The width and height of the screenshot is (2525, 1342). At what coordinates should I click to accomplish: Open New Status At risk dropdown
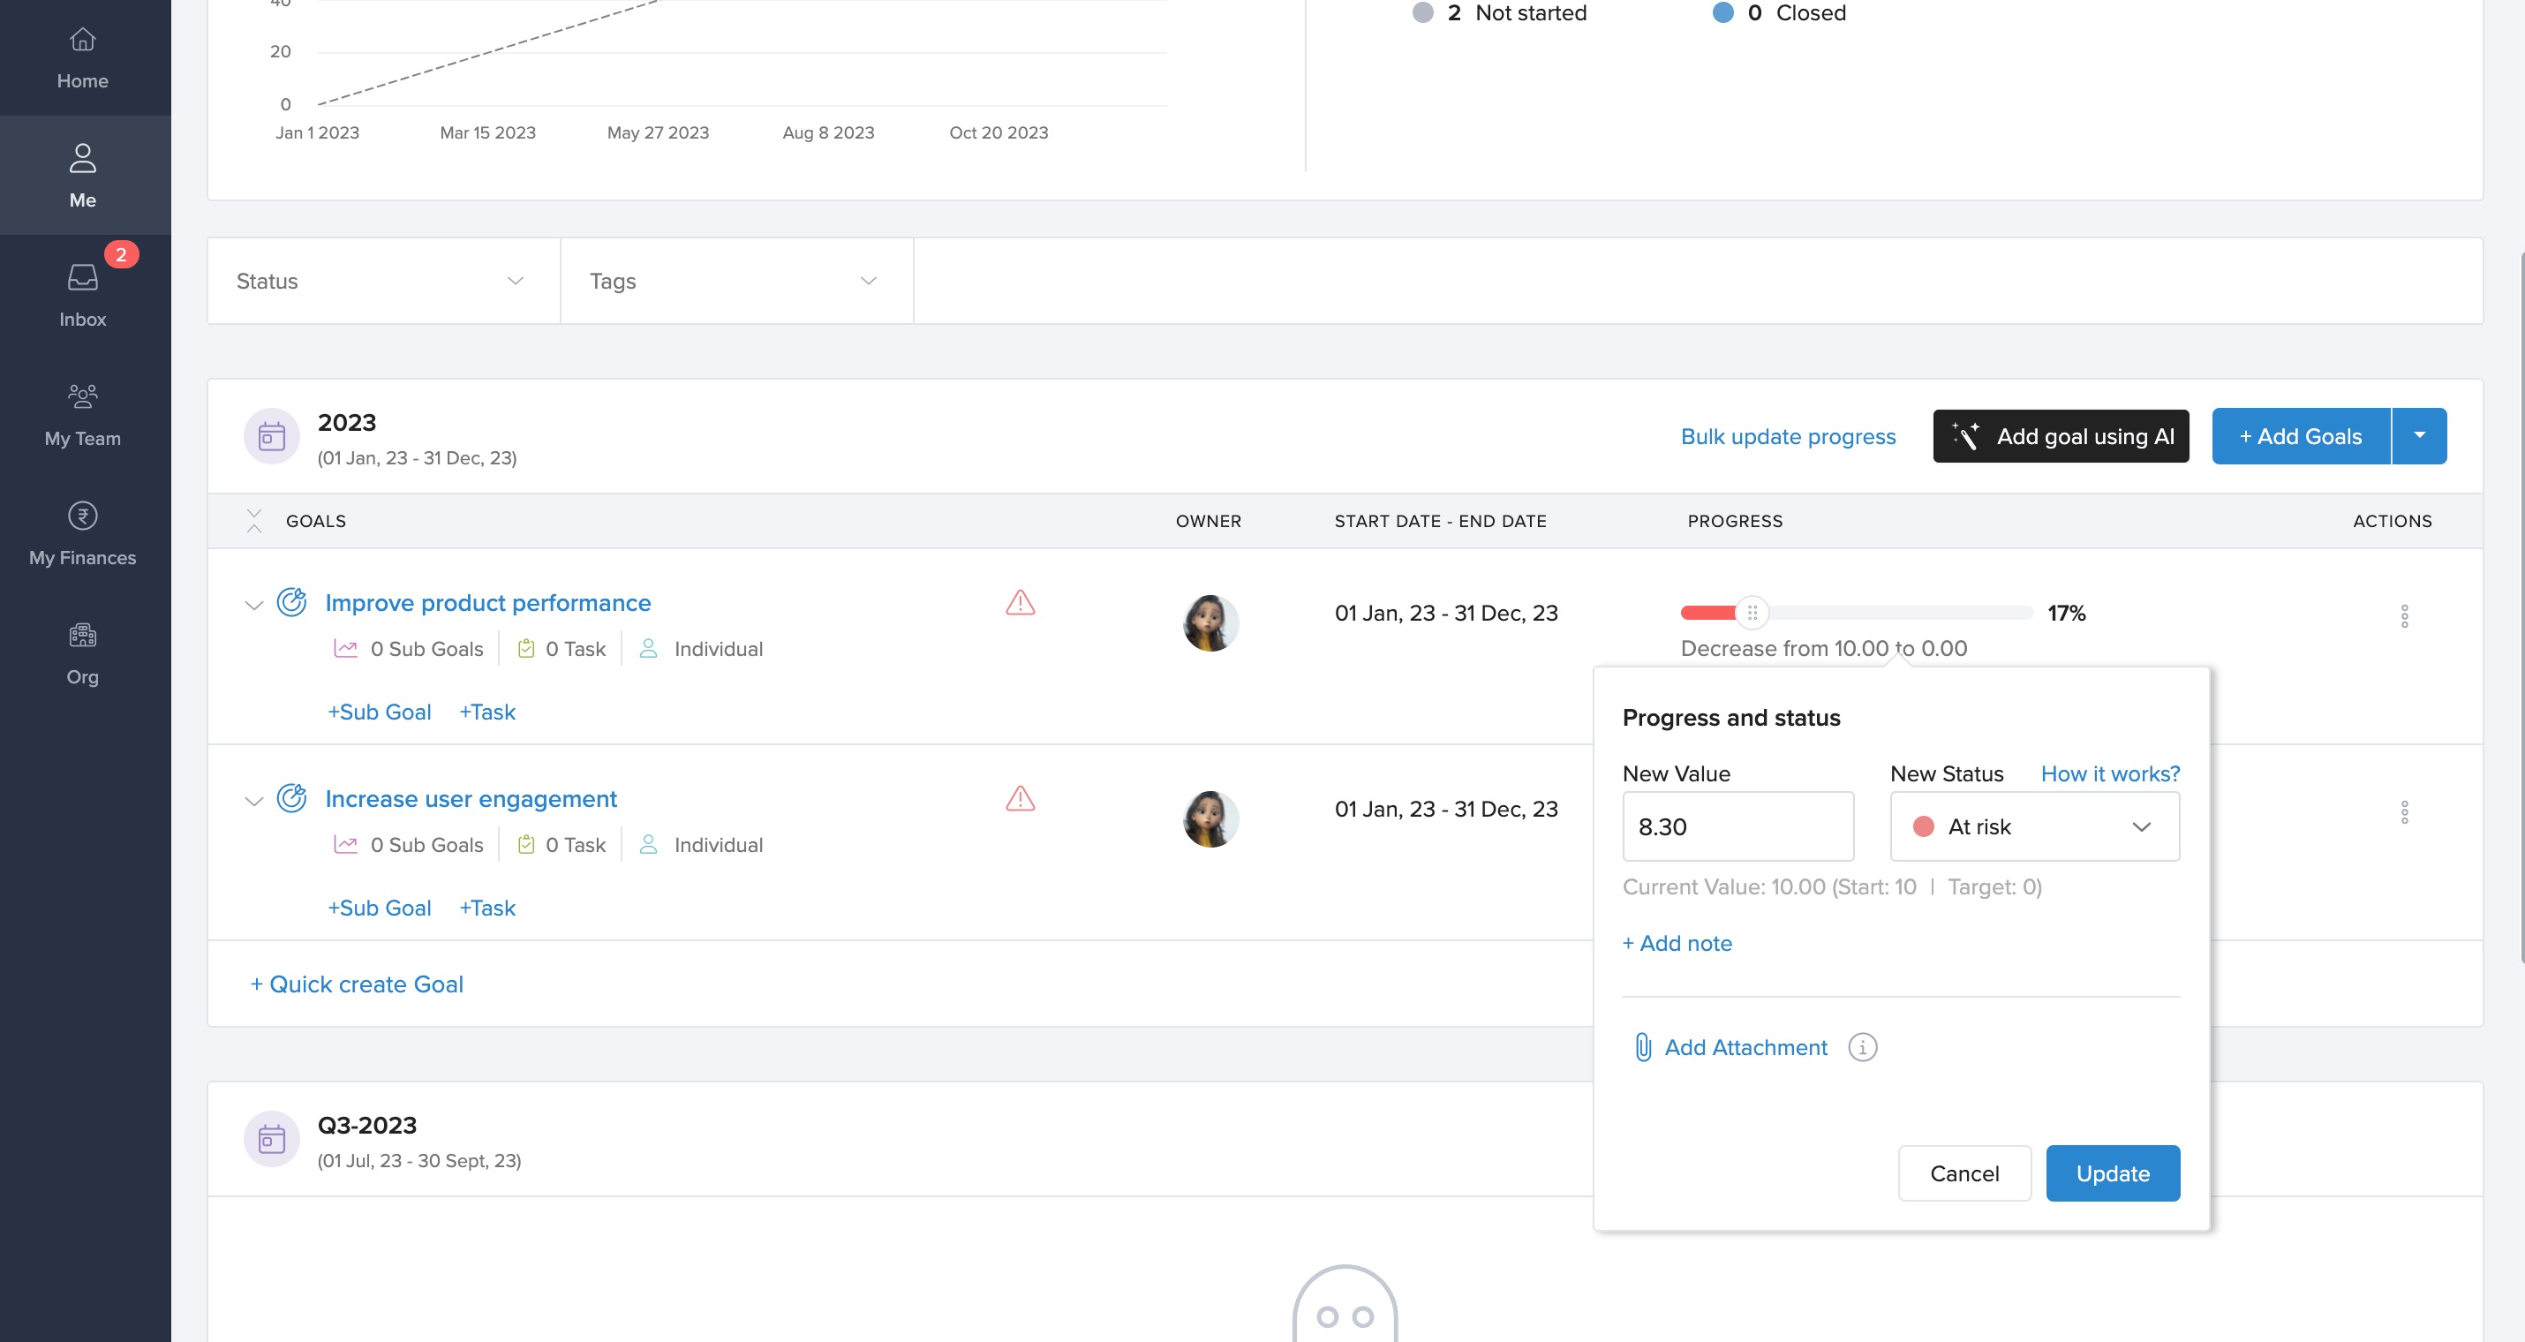(x=2034, y=826)
